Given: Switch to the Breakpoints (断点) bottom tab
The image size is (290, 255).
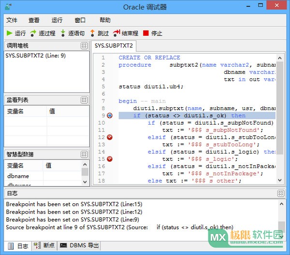Looking at the screenshot, I should 44,245.
